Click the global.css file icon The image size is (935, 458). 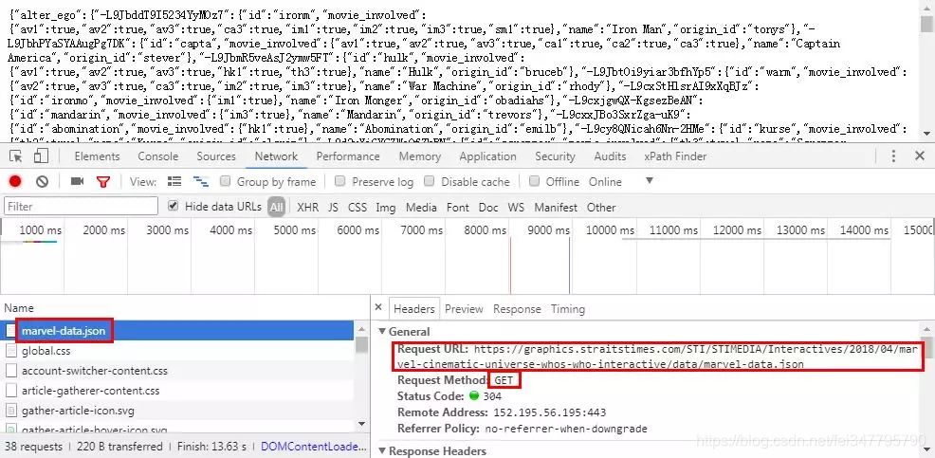coord(10,351)
